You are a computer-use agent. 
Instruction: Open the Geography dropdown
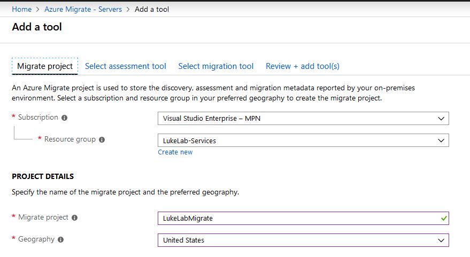tap(303, 240)
